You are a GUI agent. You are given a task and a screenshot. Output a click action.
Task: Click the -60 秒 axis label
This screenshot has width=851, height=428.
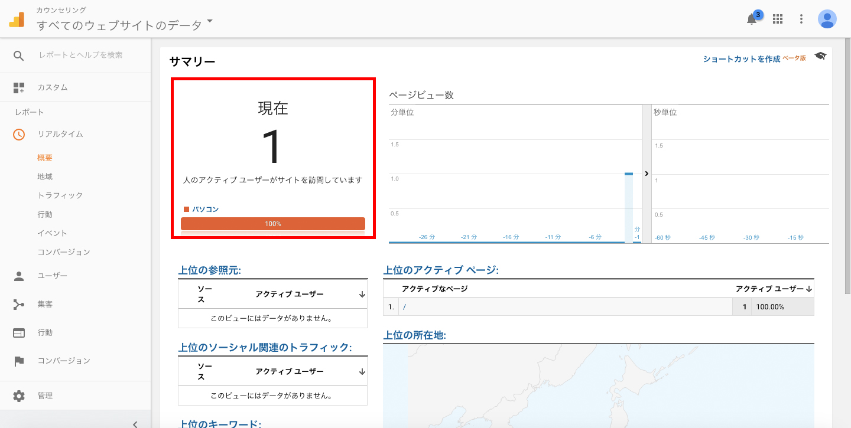pos(662,237)
